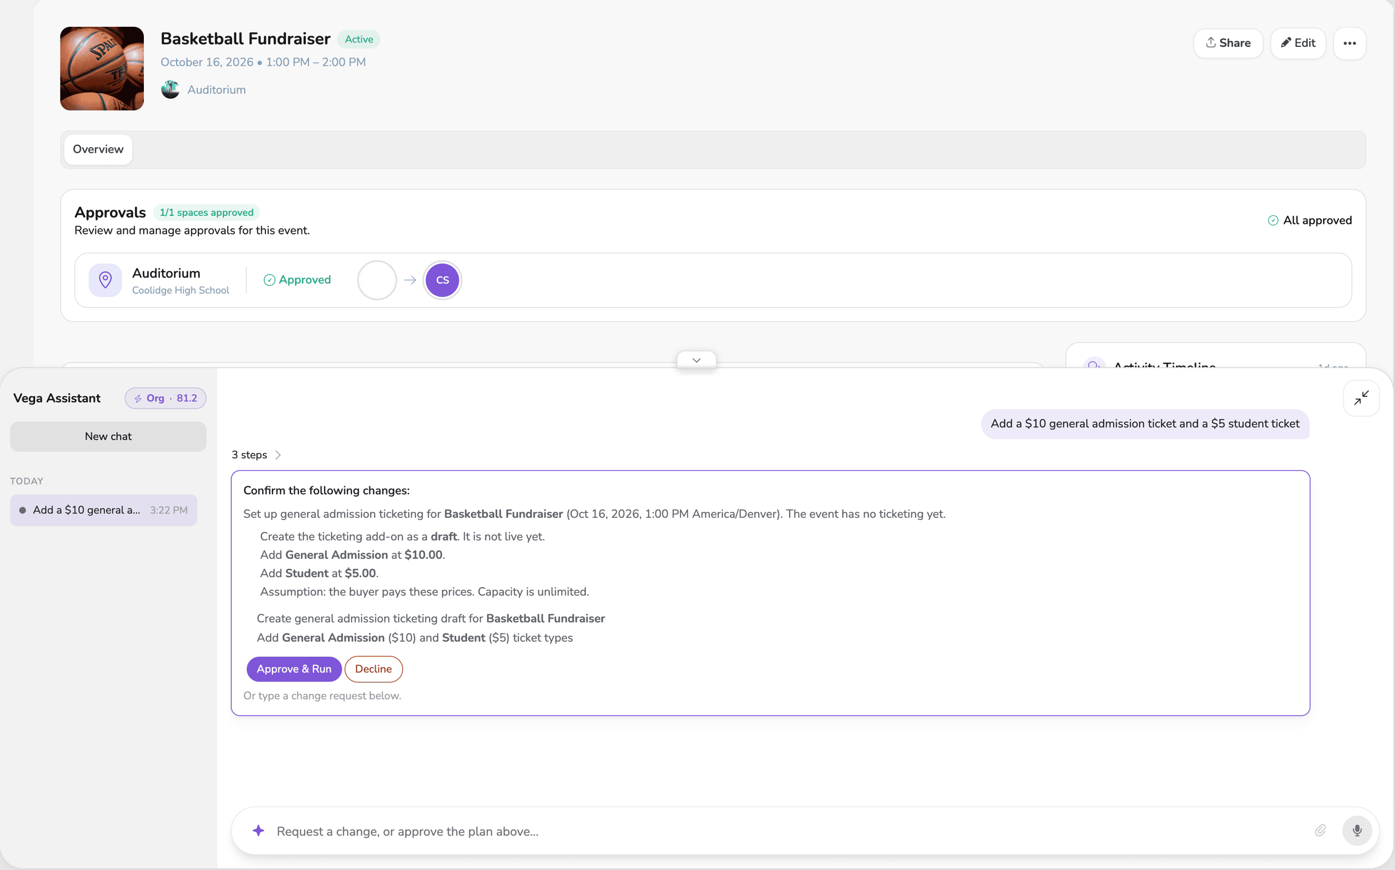Click the Decline button

click(373, 669)
